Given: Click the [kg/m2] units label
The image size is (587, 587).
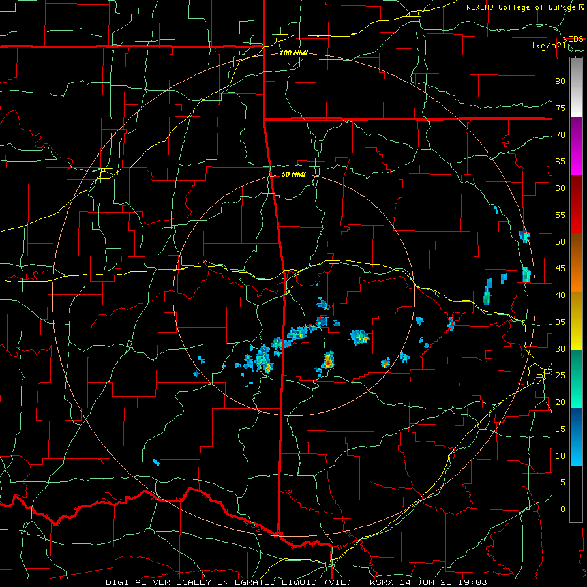Looking at the screenshot, I should point(549,46).
